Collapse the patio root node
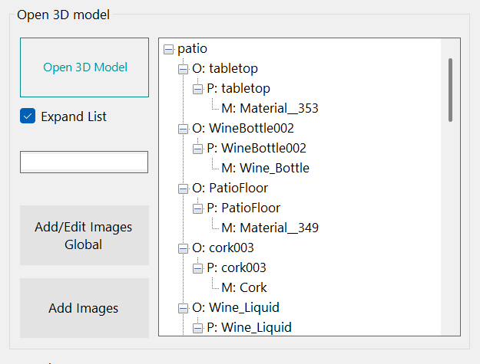Viewport: 480px width, 364px height. 168,49
